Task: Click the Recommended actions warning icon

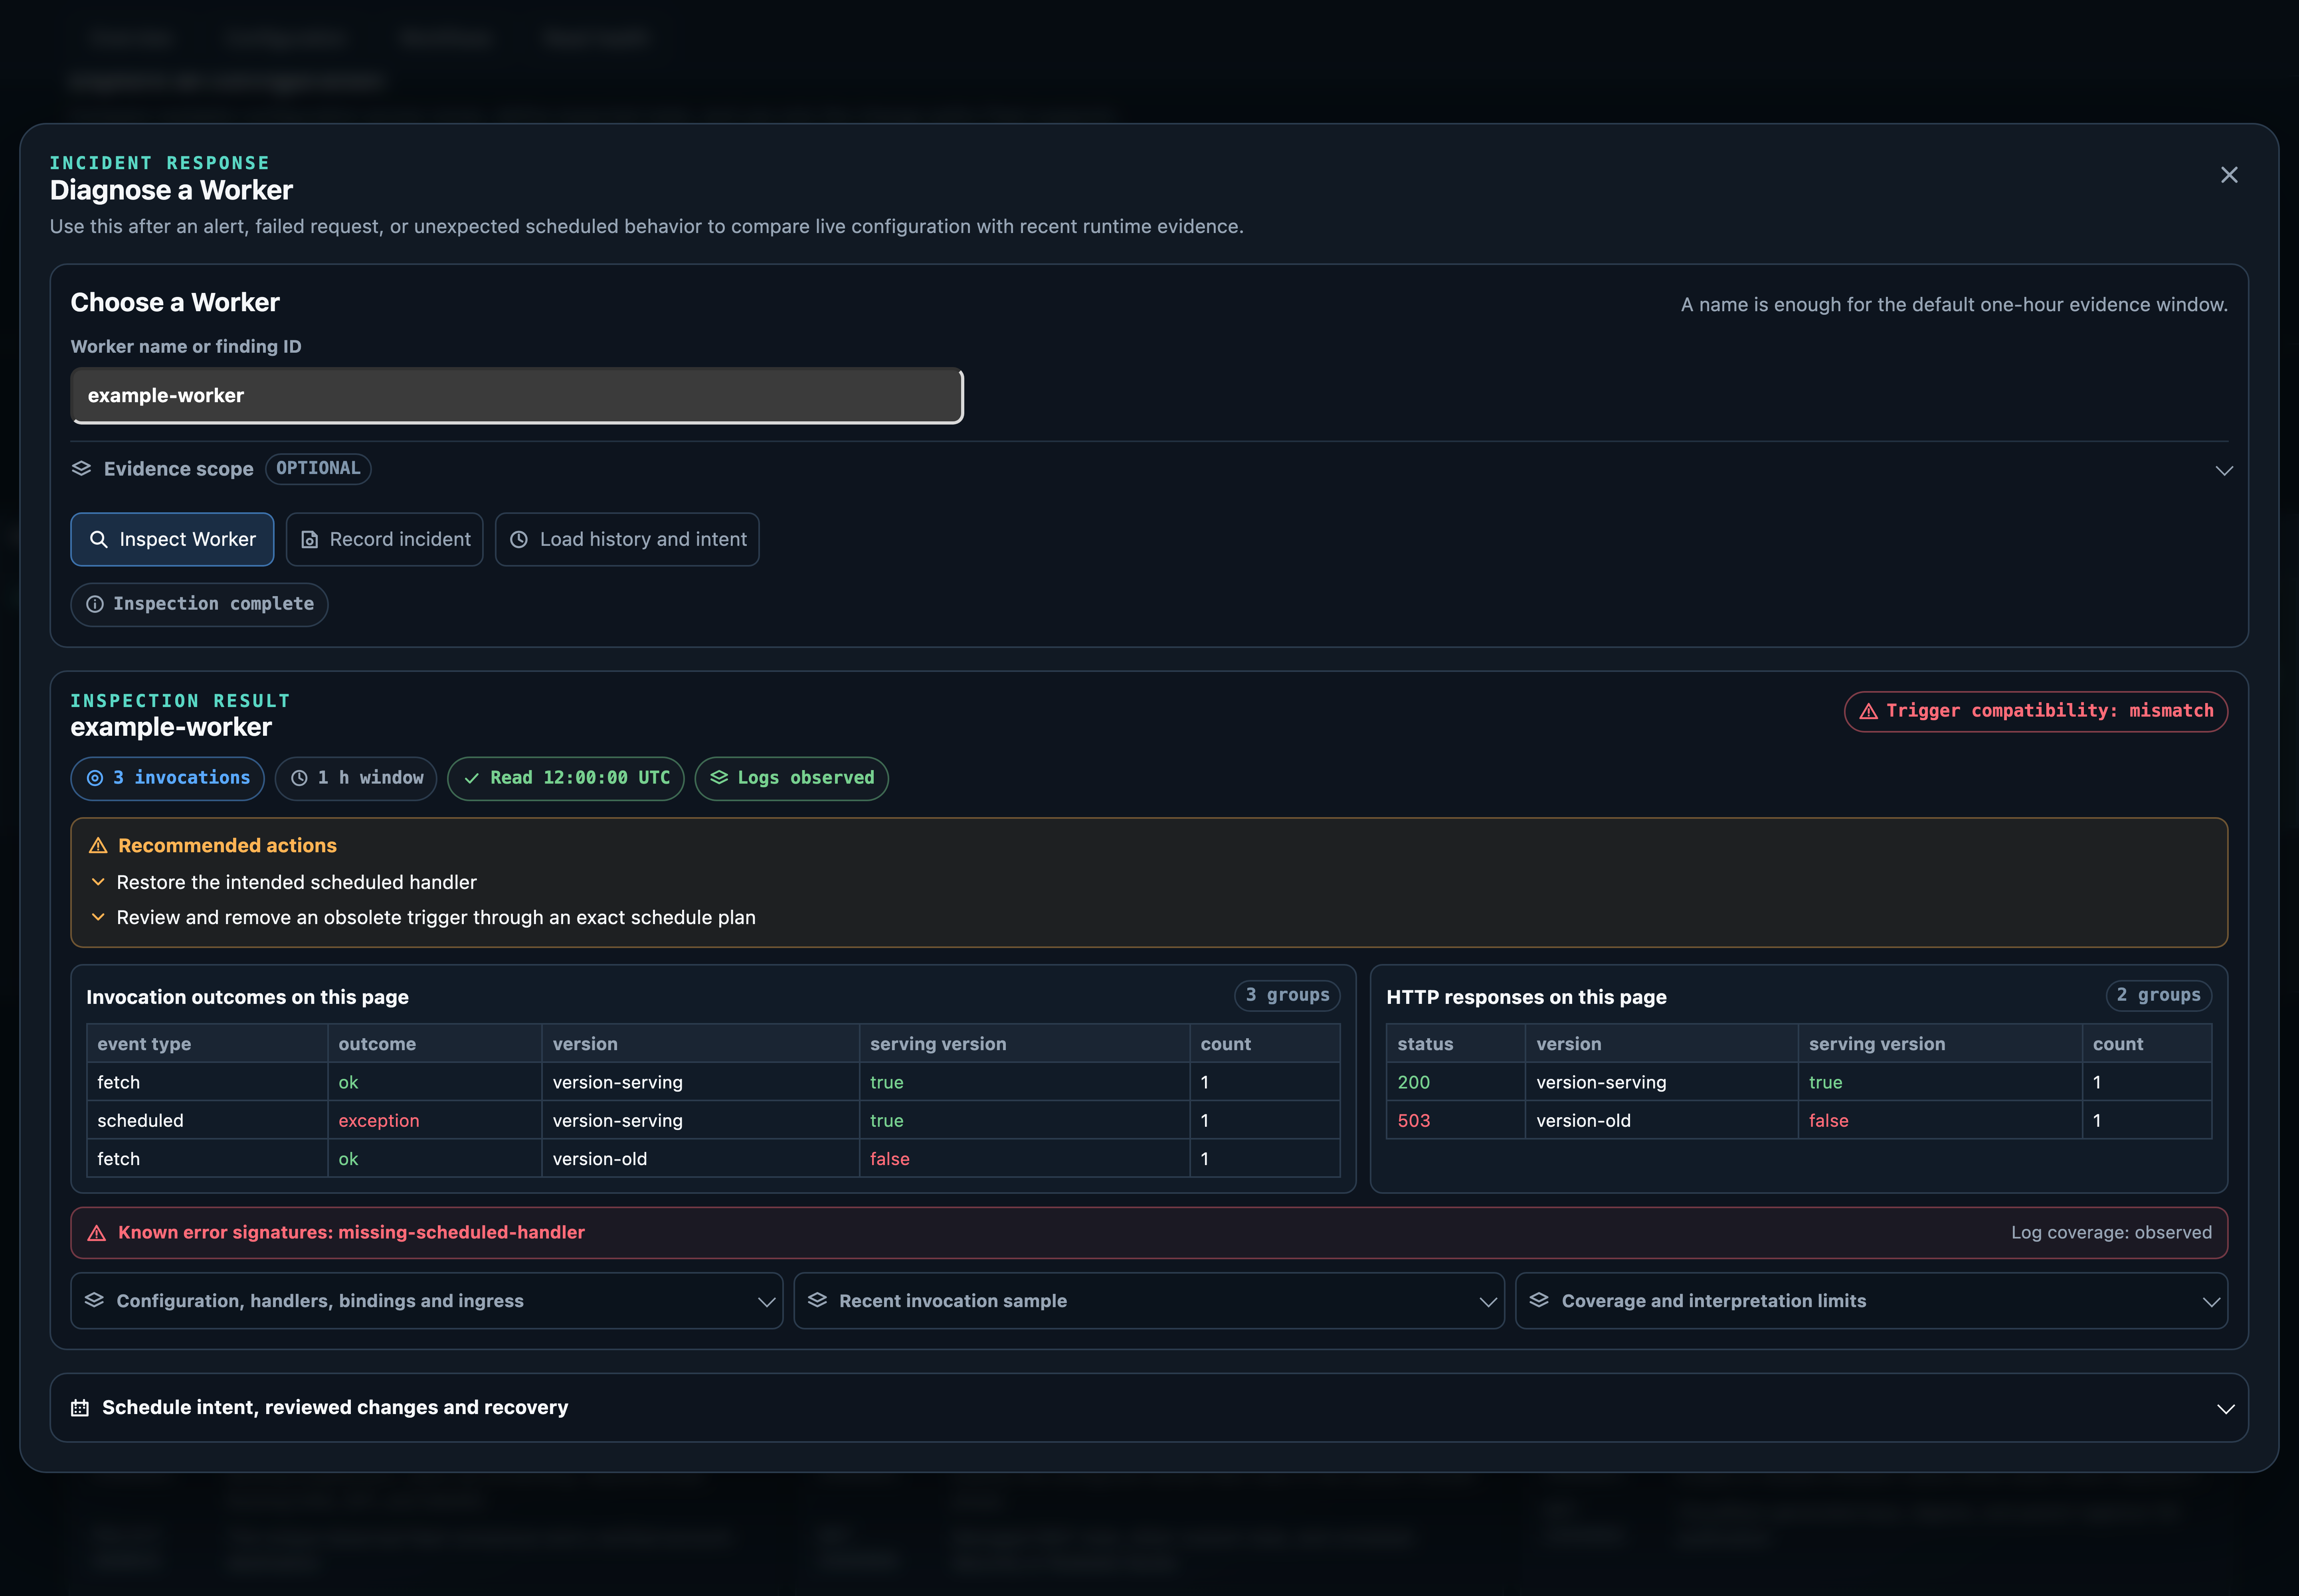Action: (x=98, y=846)
